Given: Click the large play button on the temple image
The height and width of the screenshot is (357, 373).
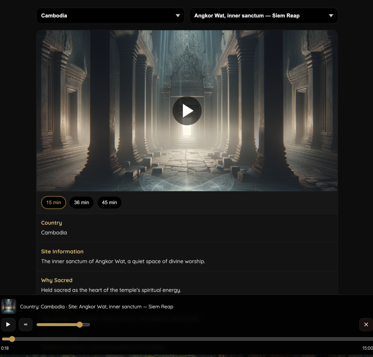Looking at the screenshot, I should (x=187, y=111).
